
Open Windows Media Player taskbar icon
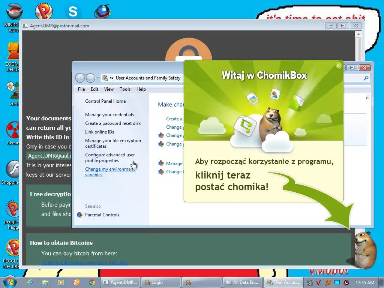pyautogui.click(x=61, y=282)
